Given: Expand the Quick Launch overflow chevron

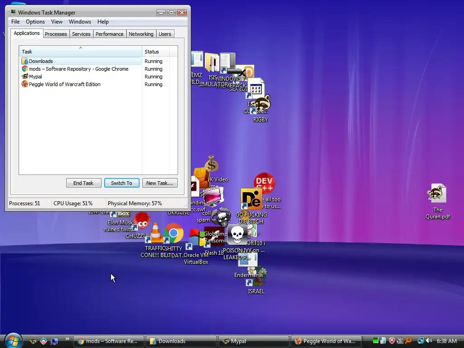Looking at the screenshot, I should point(67,339).
